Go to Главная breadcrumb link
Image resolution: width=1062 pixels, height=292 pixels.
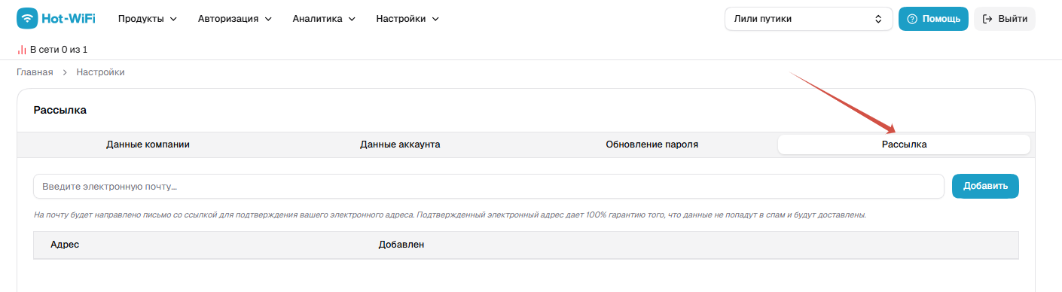click(x=35, y=72)
